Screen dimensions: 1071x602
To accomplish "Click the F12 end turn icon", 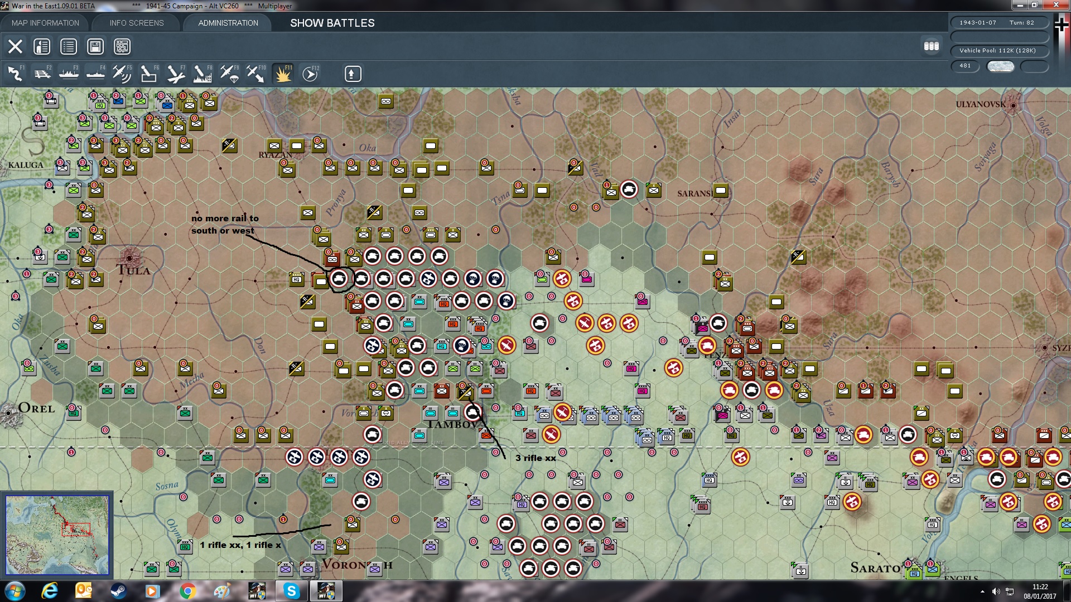I will [x=310, y=74].
